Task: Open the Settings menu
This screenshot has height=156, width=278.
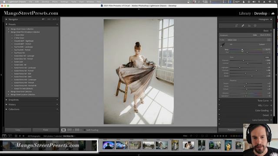Action: click(64, 2)
